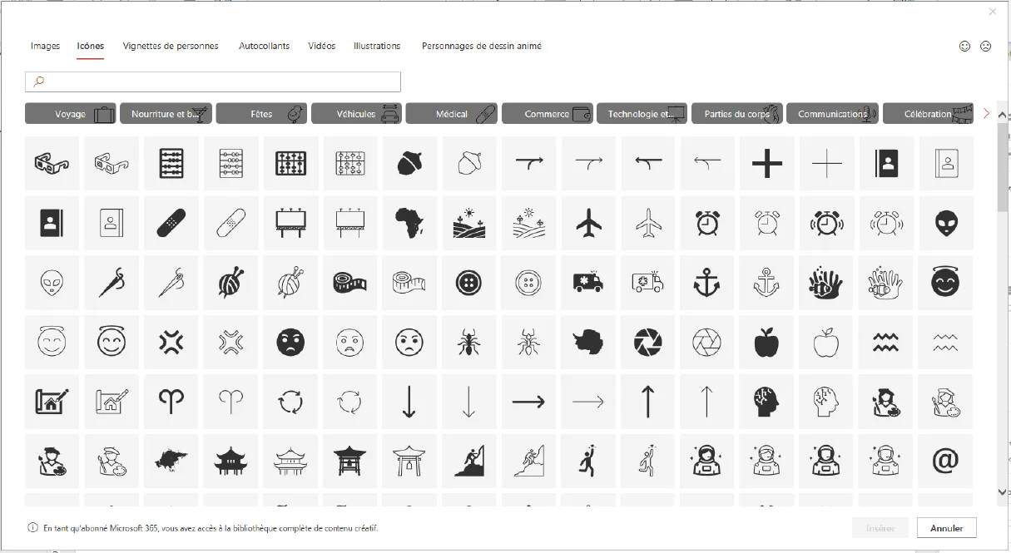Select the filled 3D glasses icon

52,163
